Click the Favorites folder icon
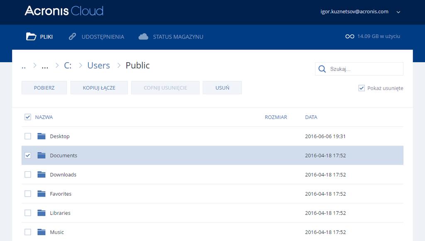The image size is (425, 241). pyautogui.click(x=41, y=194)
